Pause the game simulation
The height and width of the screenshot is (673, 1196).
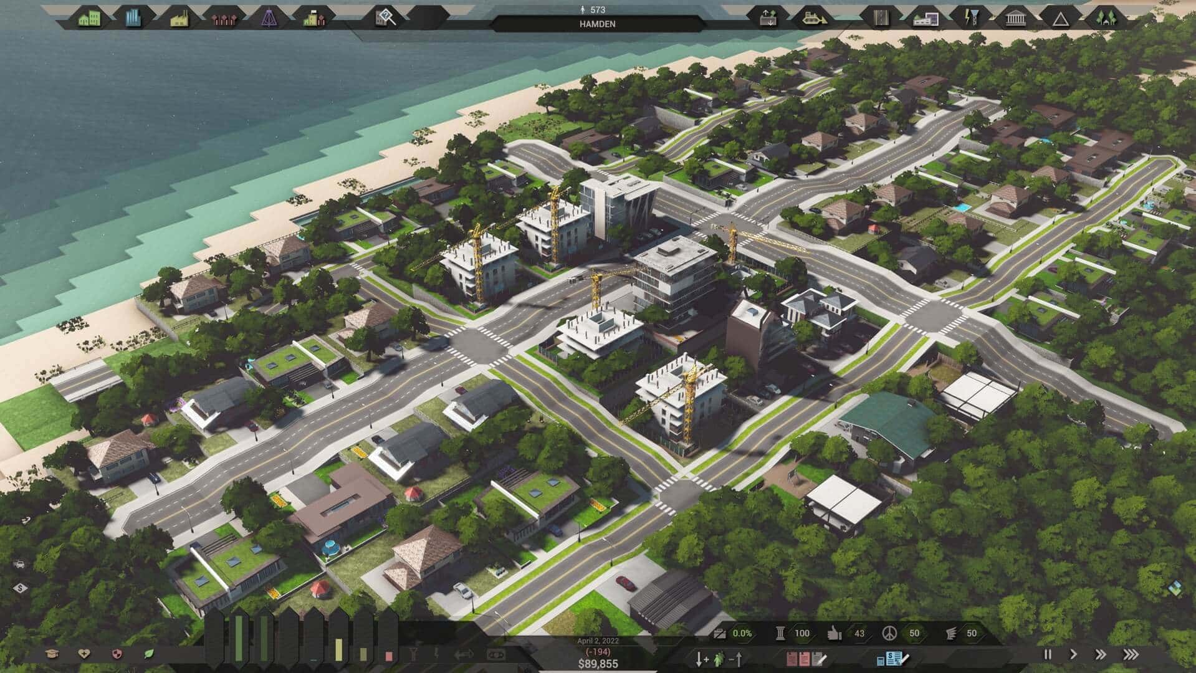click(1048, 654)
